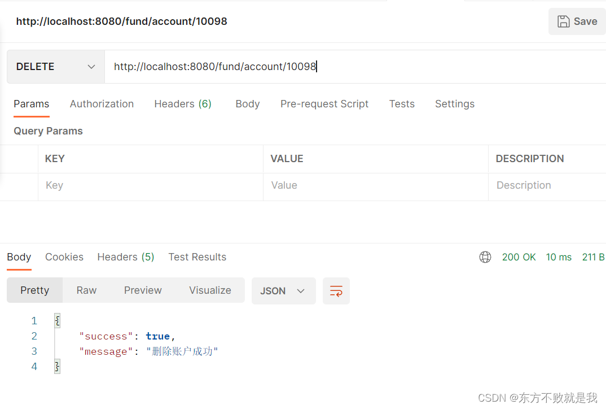The width and height of the screenshot is (606, 409).
Task: Click the Beautify response icon next to JSON
Action: [x=336, y=290]
